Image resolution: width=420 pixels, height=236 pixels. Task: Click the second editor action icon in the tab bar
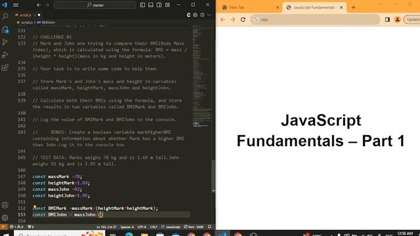(196, 15)
